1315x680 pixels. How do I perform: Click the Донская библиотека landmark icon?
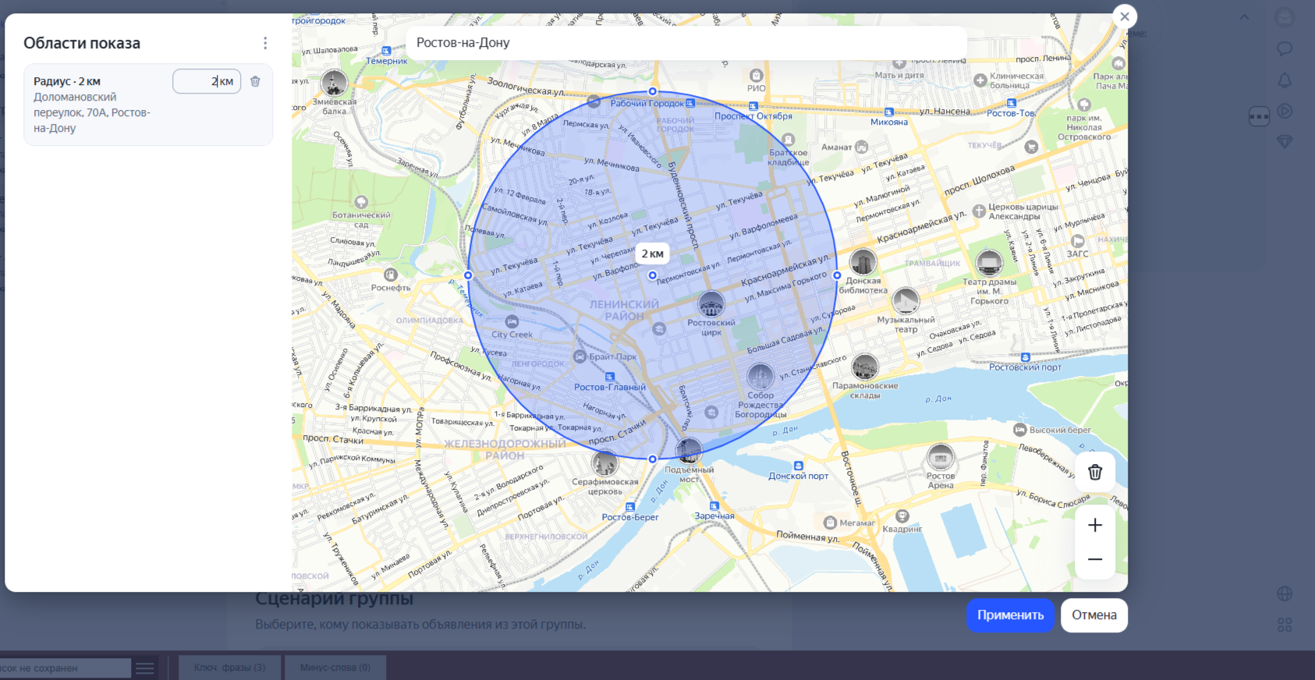click(863, 262)
